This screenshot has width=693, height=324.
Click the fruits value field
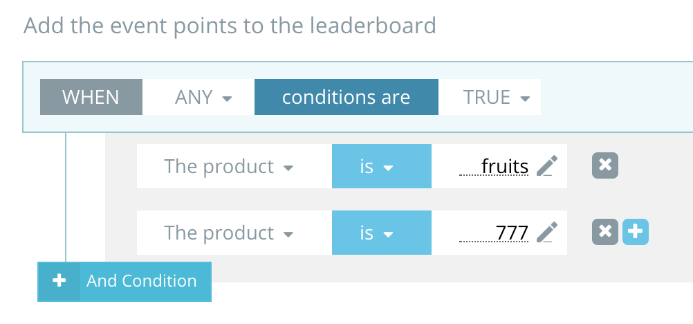point(495,167)
